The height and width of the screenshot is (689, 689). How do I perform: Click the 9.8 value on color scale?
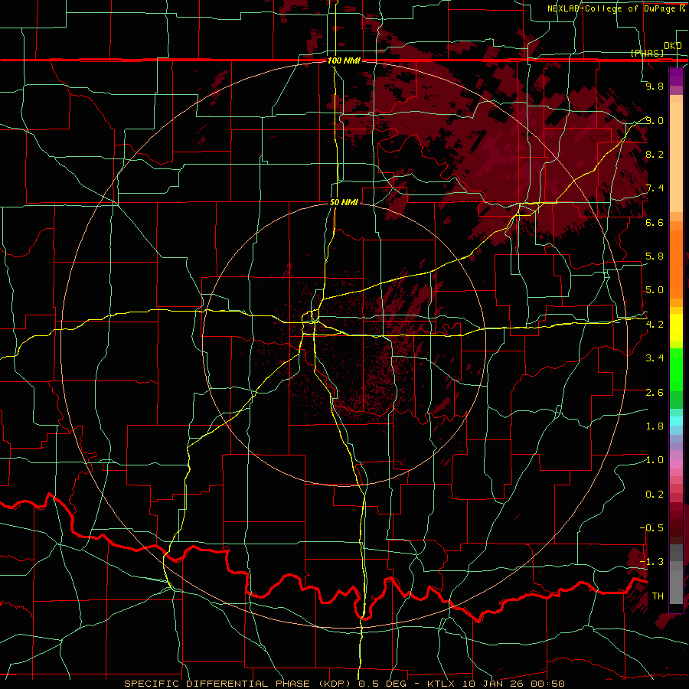[x=655, y=87]
